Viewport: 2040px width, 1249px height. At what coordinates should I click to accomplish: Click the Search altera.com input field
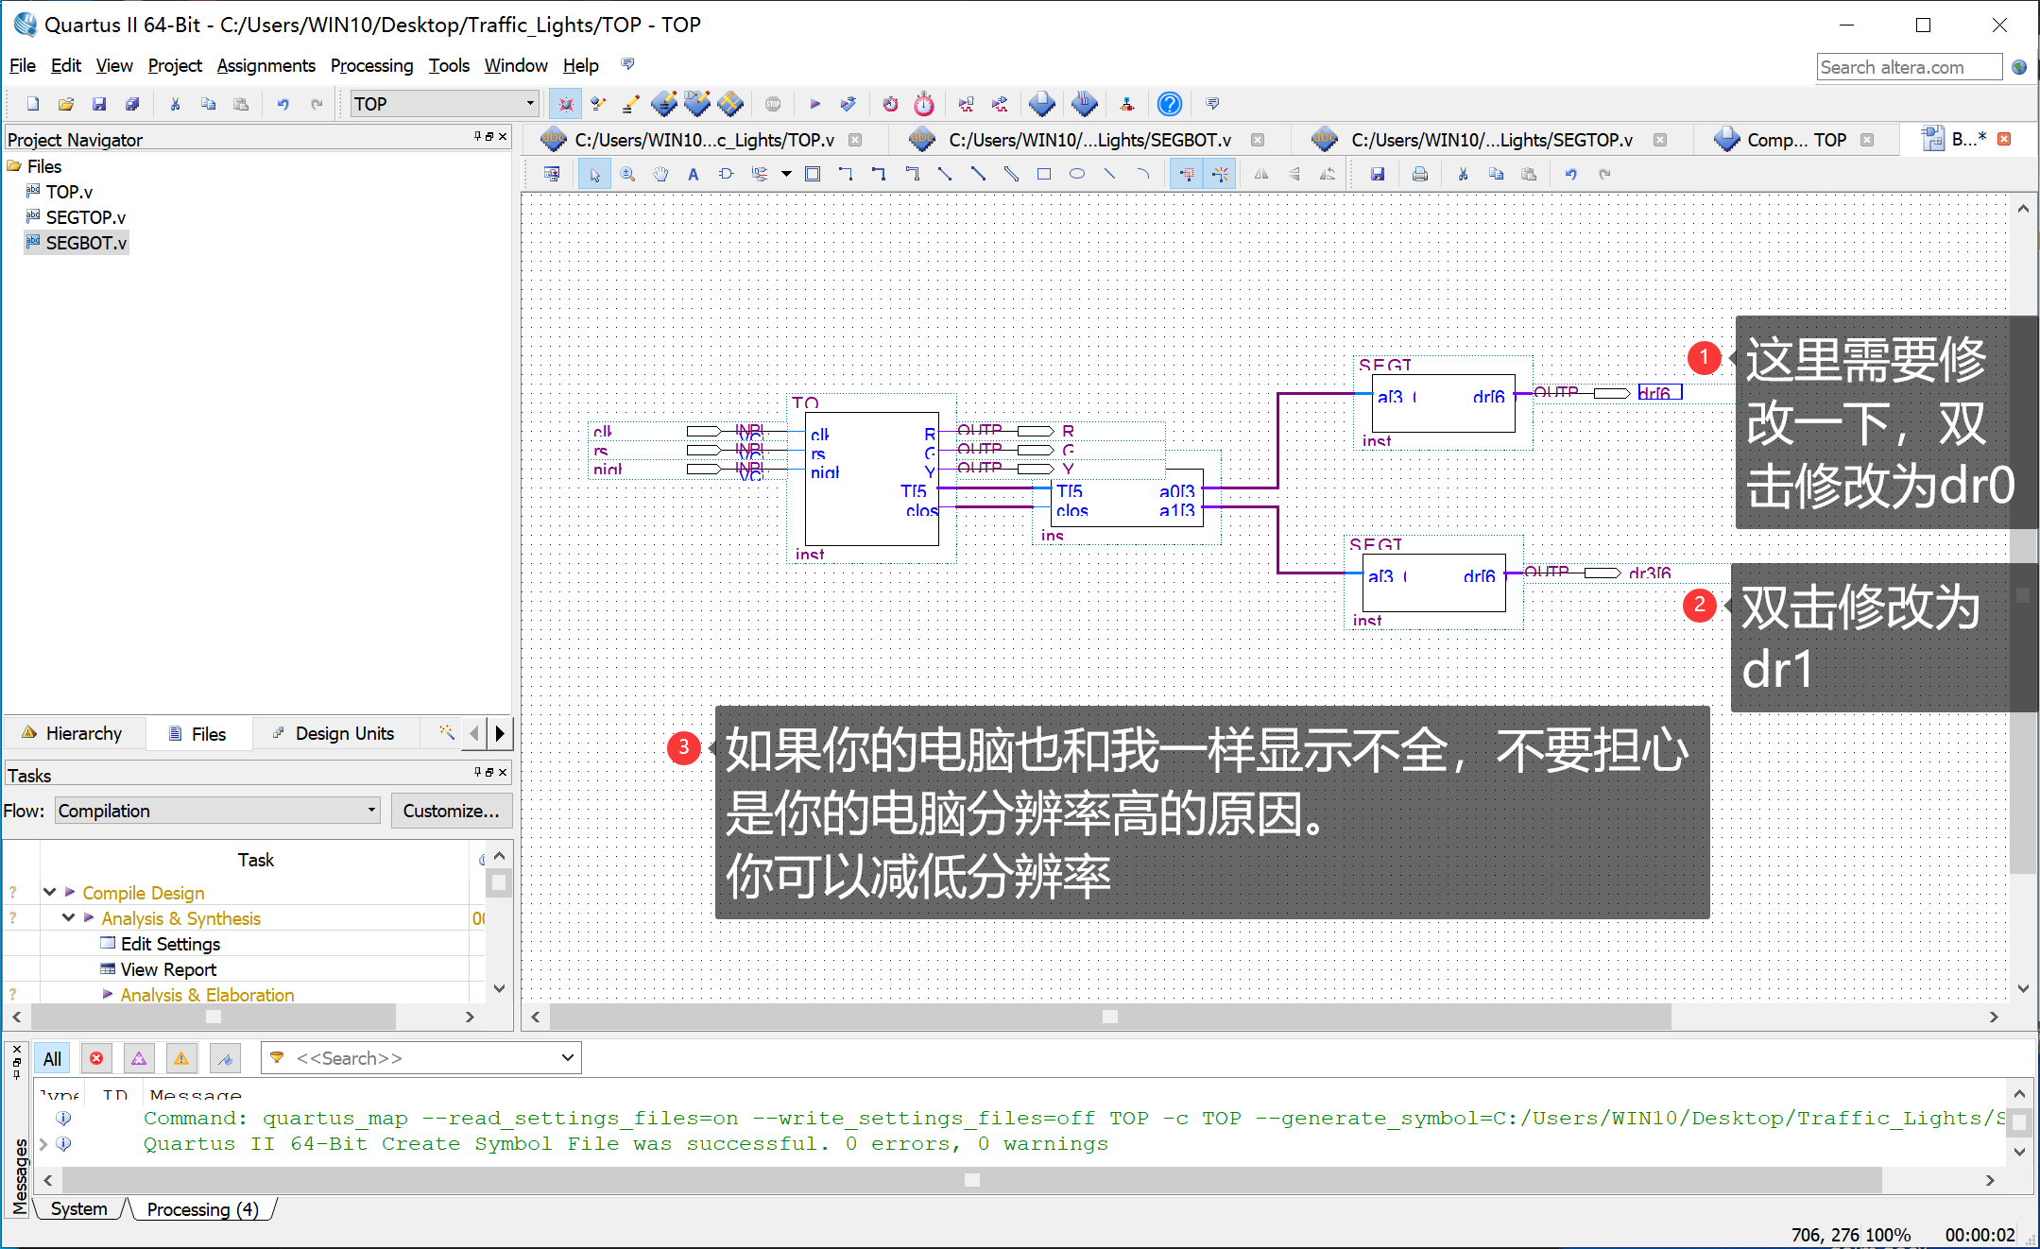pyautogui.click(x=1909, y=66)
